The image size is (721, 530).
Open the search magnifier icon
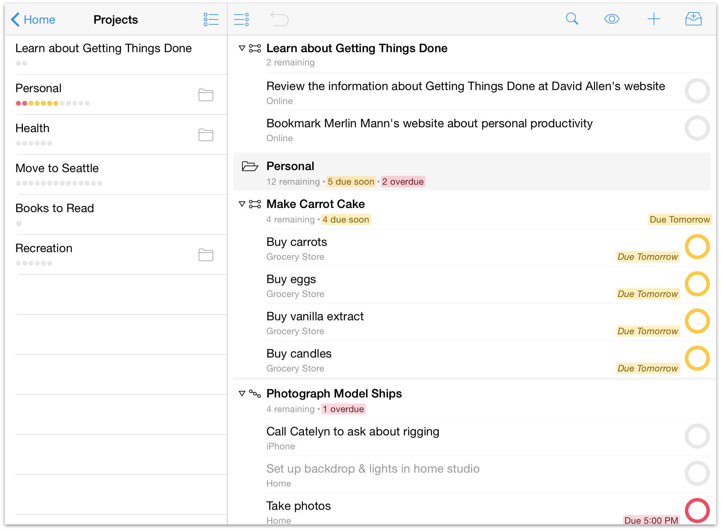(x=572, y=19)
